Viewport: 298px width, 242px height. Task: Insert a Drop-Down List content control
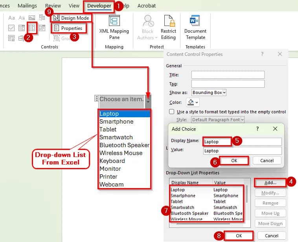click(x=32, y=28)
